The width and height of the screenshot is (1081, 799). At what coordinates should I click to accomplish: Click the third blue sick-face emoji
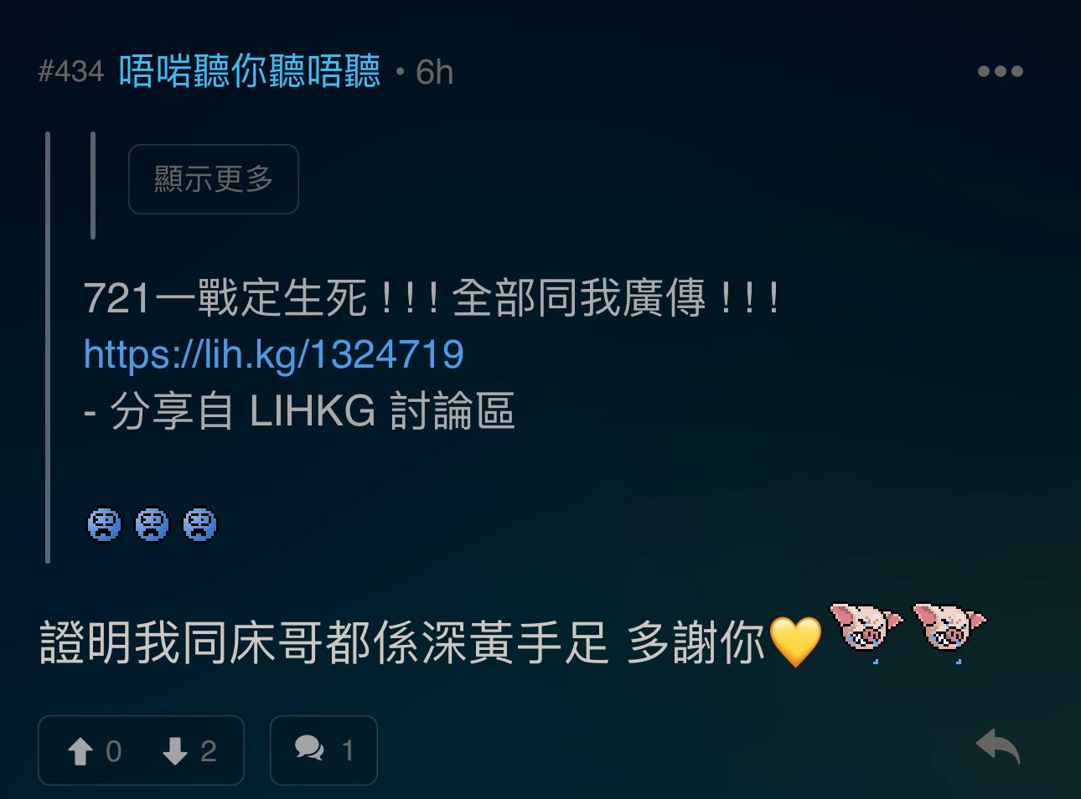pos(199,525)
